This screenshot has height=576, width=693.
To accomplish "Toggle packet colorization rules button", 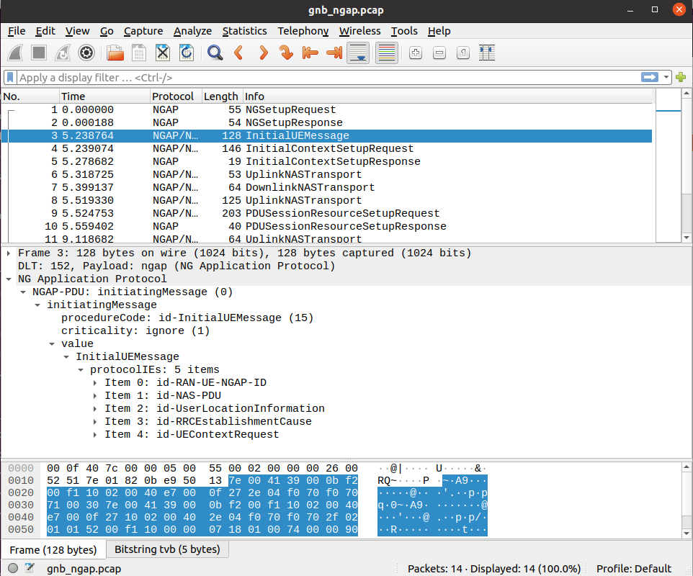I will click(387, 53).
